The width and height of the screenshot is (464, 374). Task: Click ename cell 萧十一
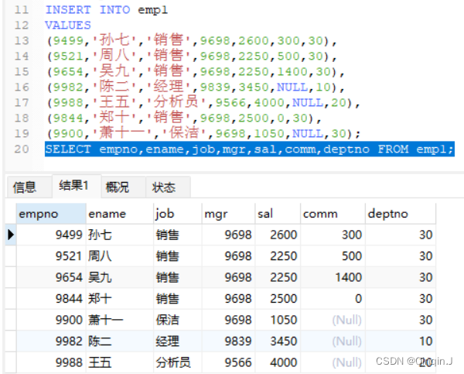[120, 320]
